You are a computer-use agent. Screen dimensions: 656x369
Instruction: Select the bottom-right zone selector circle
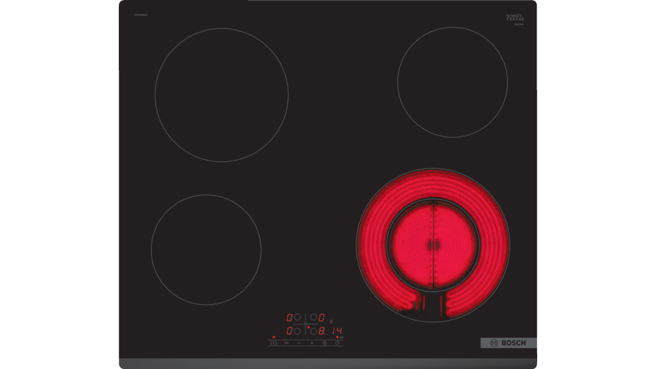coord(313,331)
